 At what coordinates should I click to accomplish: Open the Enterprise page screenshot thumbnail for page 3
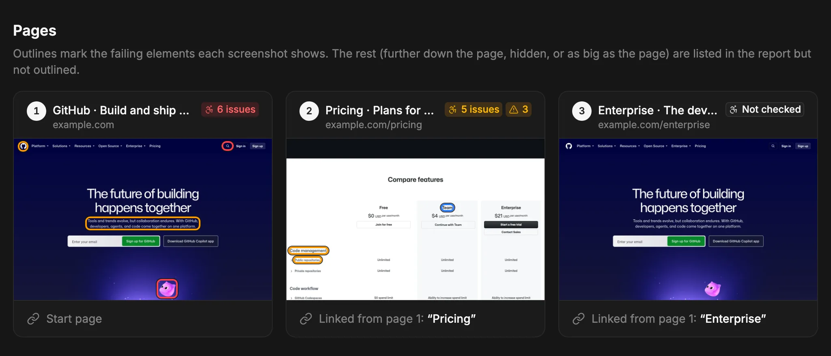point(688,219)
